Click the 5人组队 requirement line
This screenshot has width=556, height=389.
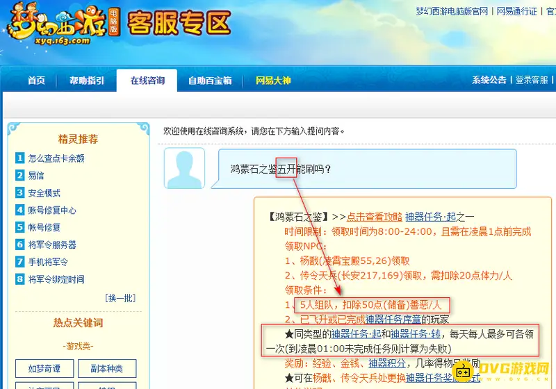pyautogui.click(x=371, y=305)
